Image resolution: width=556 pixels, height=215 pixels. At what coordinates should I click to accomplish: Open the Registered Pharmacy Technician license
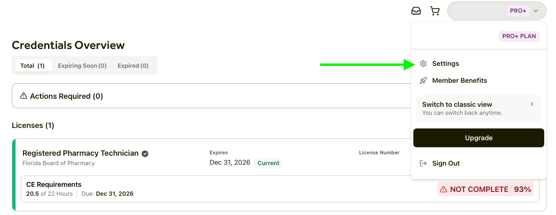coord(81,153)
